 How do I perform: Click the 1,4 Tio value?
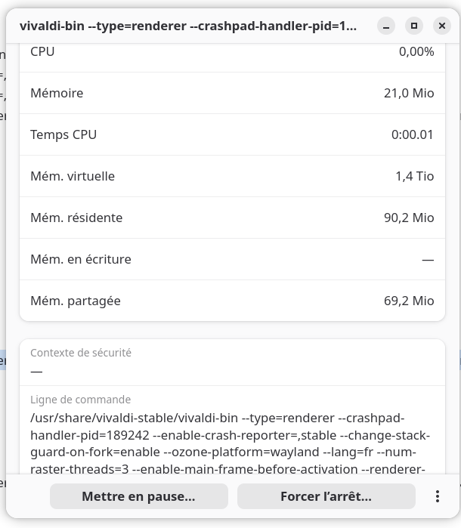click(x=414, y=176)
